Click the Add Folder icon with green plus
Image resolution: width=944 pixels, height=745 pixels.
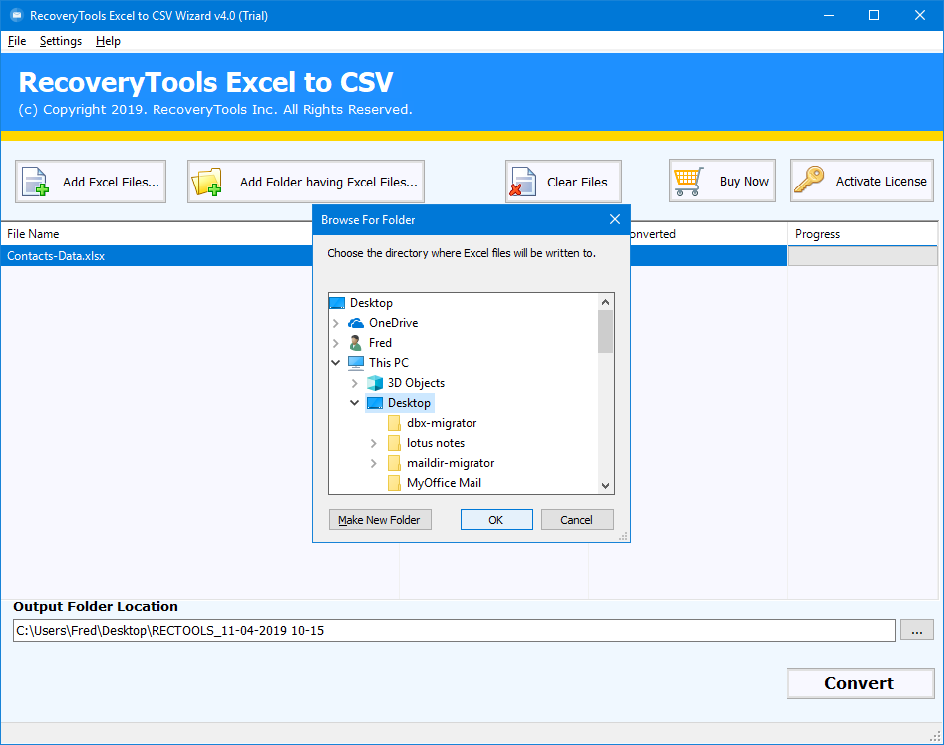[206, 182]
